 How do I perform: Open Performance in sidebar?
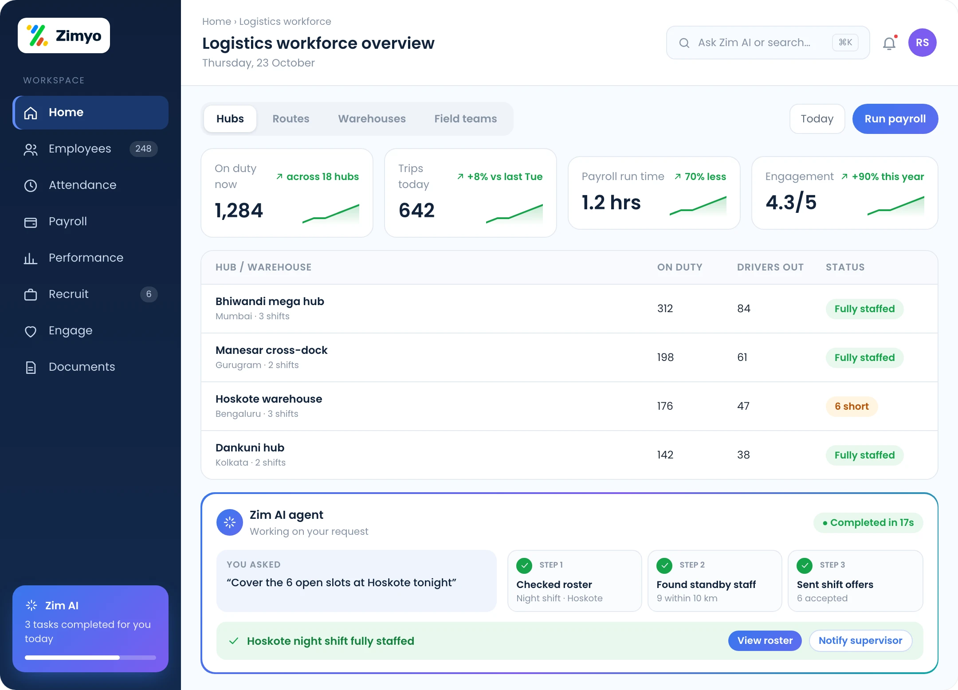pos(90,258)
